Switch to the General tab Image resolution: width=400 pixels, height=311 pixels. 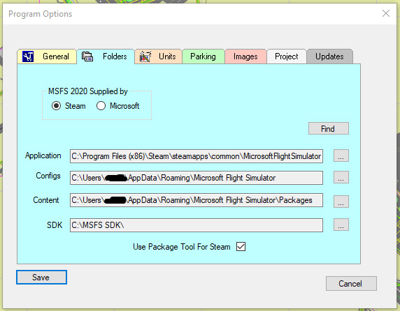47,56
